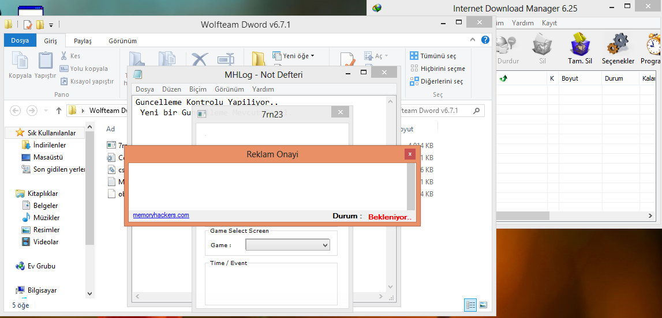This screenshot has width=662, height=318.
Task: Click Tam. Sil icon in IDM toolbar
Action: [x=580, y=44]
